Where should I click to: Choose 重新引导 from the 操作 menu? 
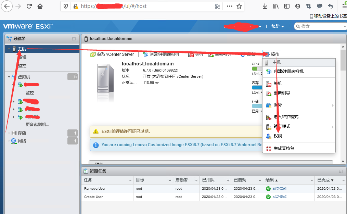[x=299, y=93]
